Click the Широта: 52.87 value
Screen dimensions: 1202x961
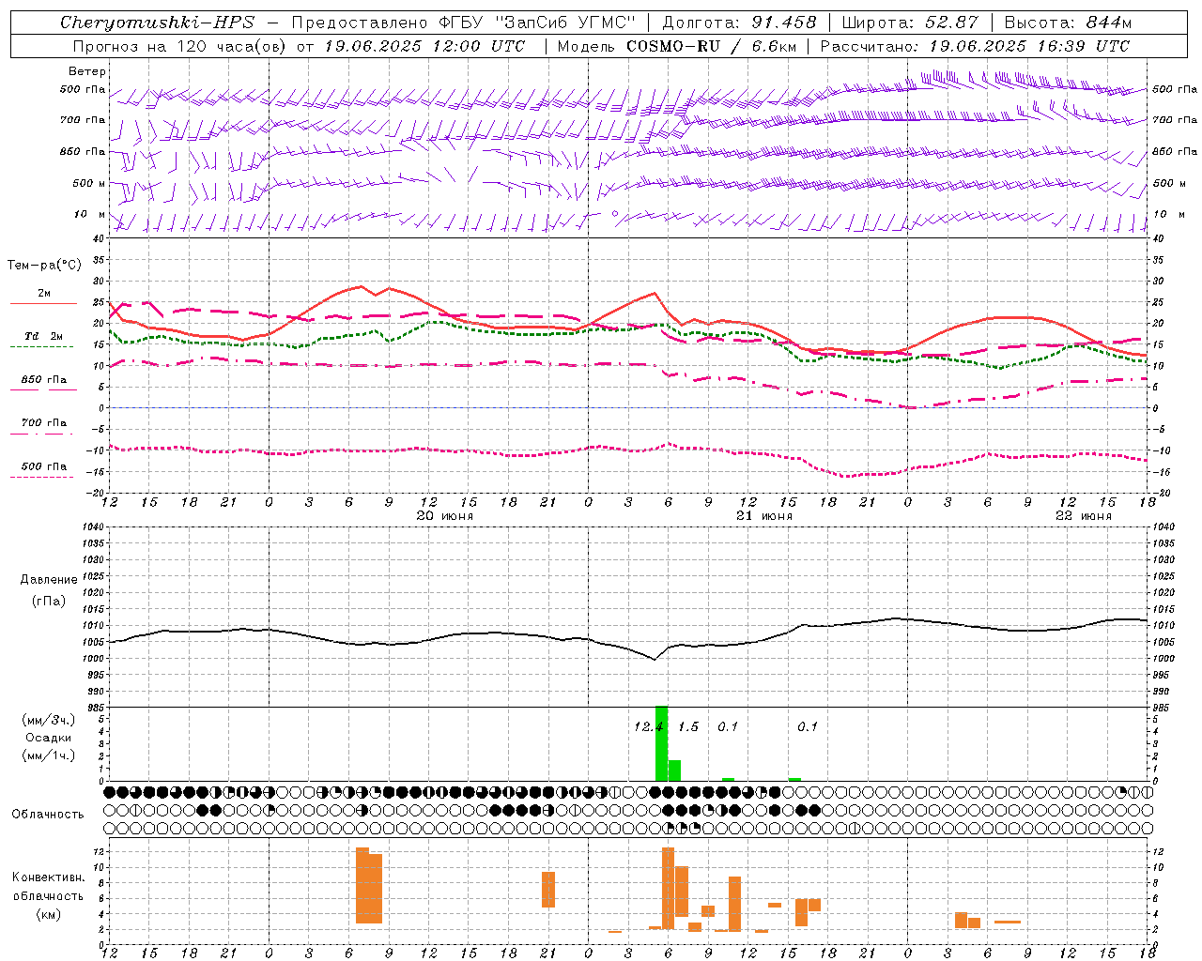click(x=910, y=23)
